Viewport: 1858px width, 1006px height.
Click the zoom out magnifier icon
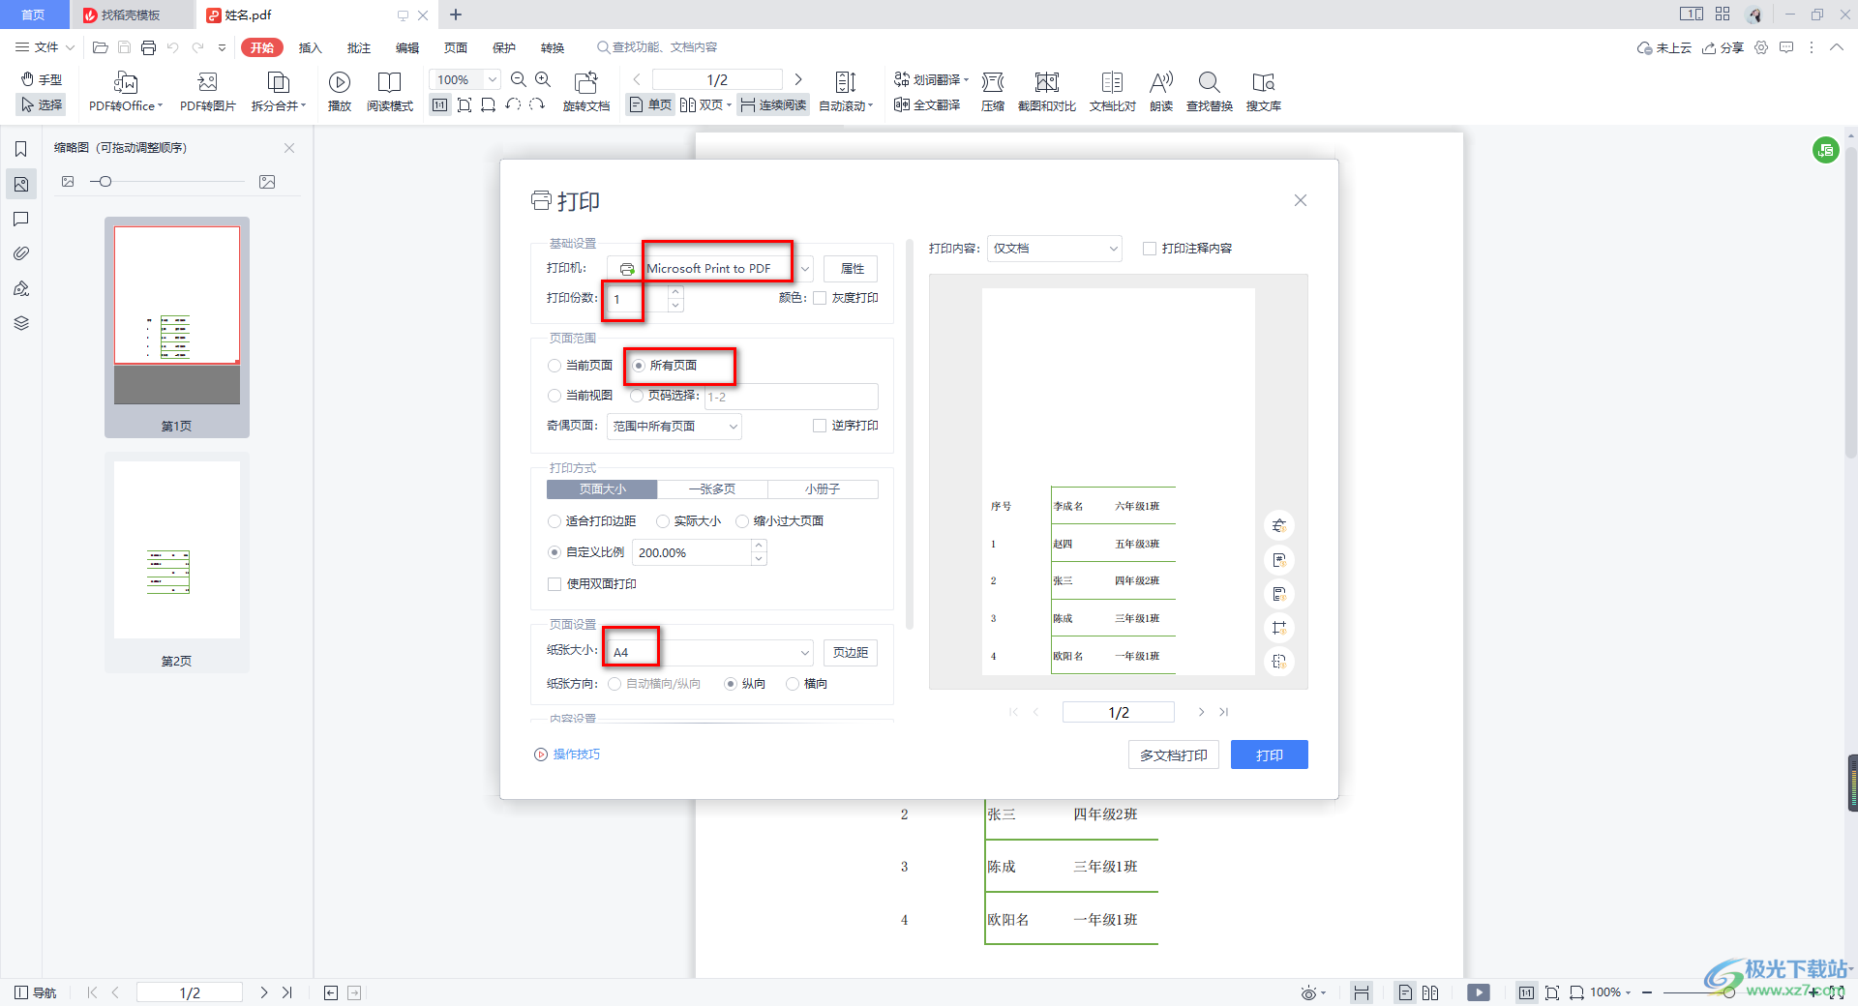(x=519, y=80)
